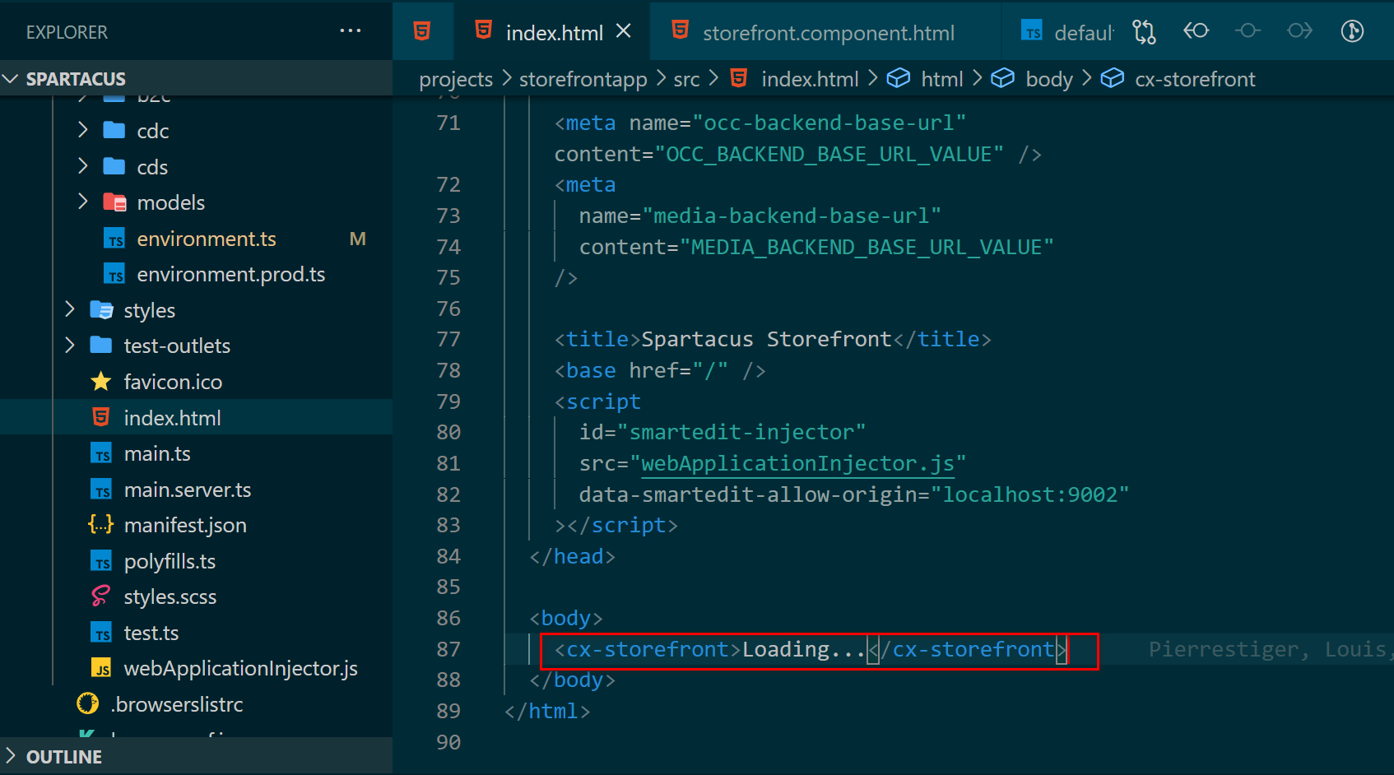Place cursor in 'Spartacus Storefront' title text
Image resolution: width=1394 pixels, height=775 pixels.
[766, 339]
